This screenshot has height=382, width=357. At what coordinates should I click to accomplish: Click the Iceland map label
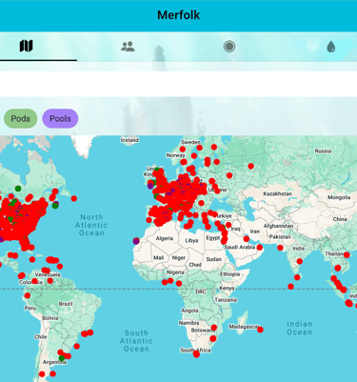129,140
